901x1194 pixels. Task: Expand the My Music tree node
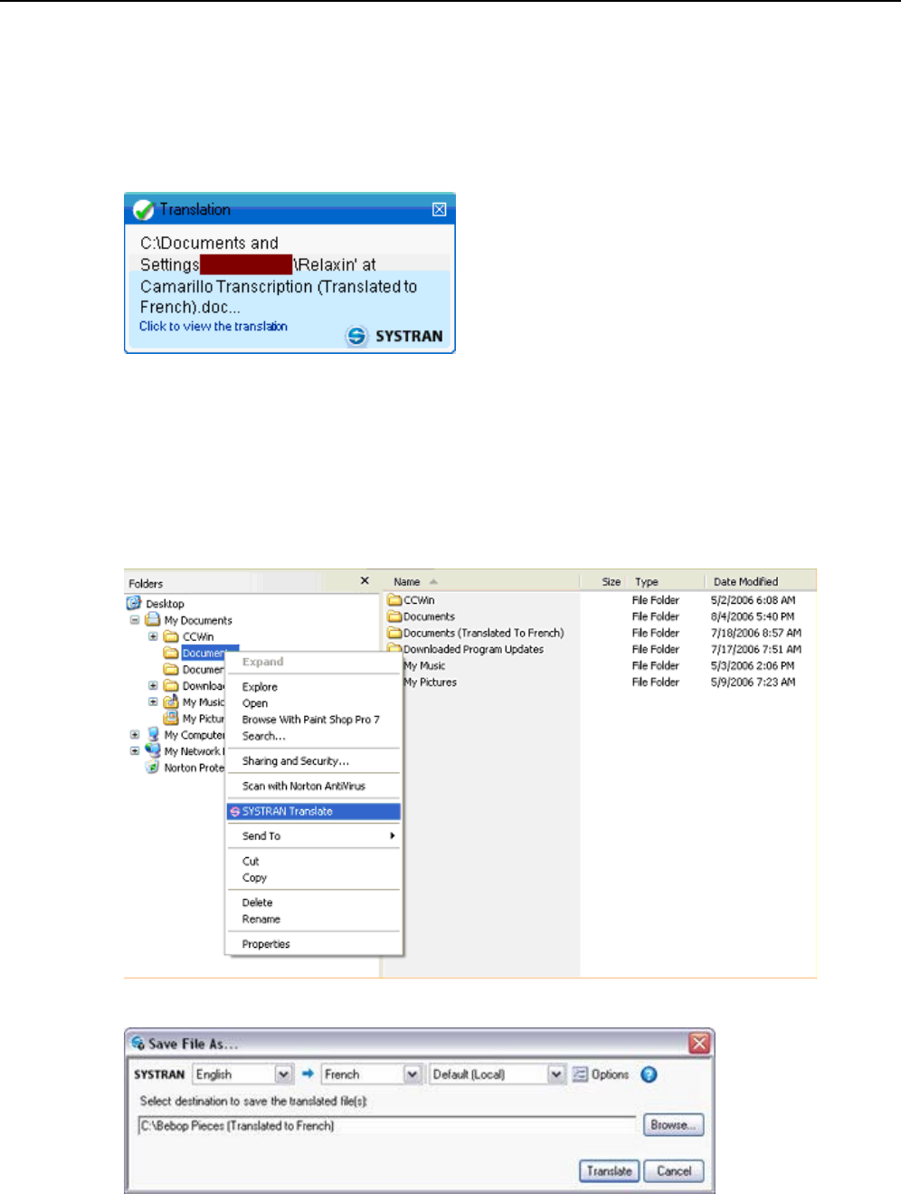pyautogui.click(x=153, y=702)
